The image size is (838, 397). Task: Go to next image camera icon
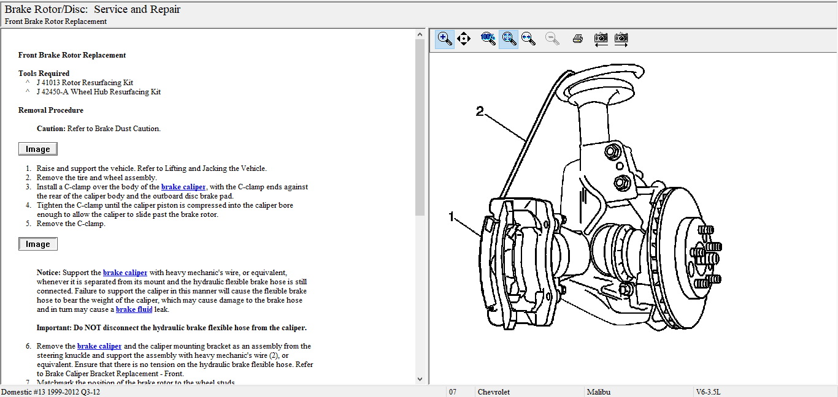click(x=621, y=39)
